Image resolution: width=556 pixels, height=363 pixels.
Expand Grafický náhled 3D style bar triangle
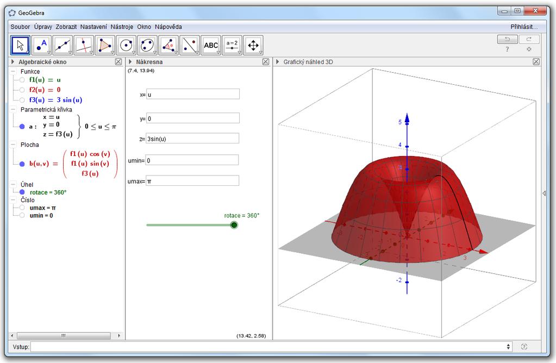[x=278, y=62]
